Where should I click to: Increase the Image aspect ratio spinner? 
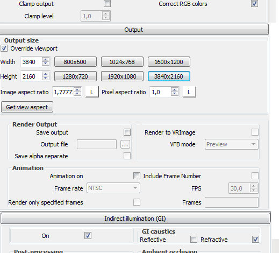[x=77, y=89]
